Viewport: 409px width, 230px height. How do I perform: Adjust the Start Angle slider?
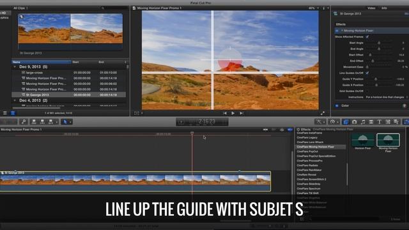click(x=379, y=43)
